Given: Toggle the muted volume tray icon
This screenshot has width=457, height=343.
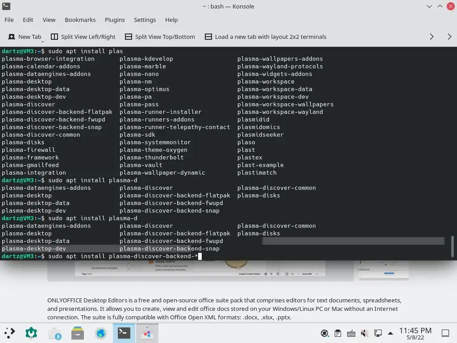Looking at the screenshot, I should pos(364,333).
